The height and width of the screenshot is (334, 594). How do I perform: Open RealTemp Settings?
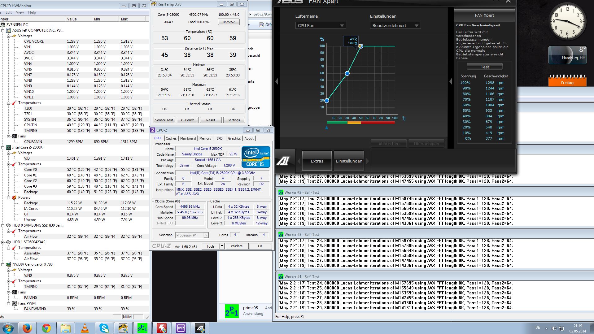point(234,120)
